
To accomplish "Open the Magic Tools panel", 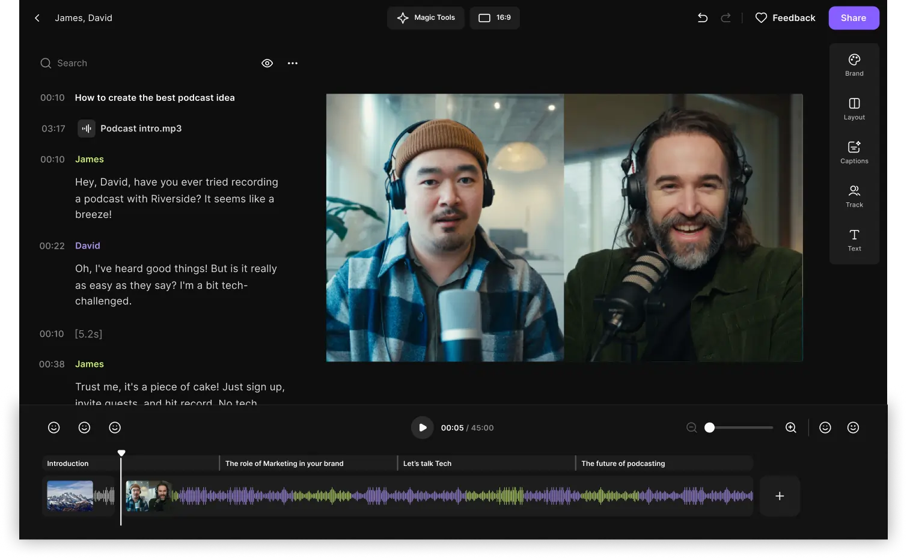I will coord(426,18).
